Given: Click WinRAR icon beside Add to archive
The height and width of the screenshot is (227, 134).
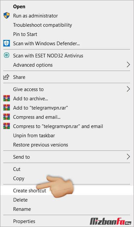Looking at the screenshot, I should point(7,98).
